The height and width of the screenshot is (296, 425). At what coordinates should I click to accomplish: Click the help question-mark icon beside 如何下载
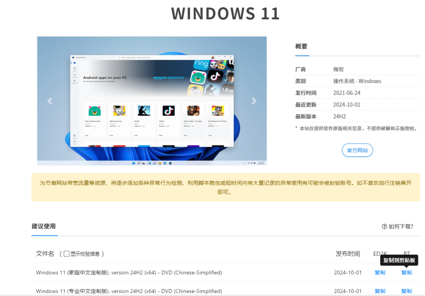tap(384, 227)
